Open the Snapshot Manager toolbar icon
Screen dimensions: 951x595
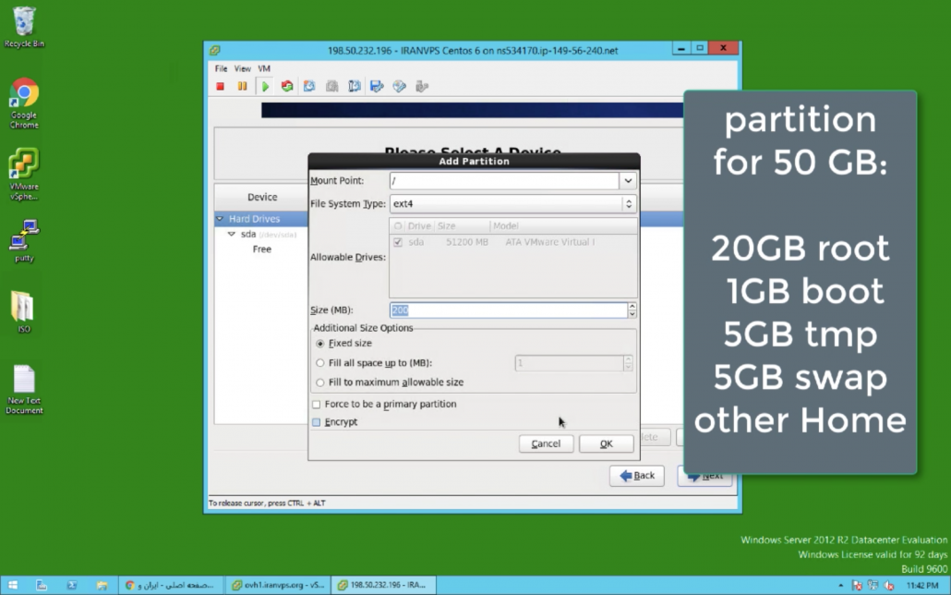(x=355, y=87)
